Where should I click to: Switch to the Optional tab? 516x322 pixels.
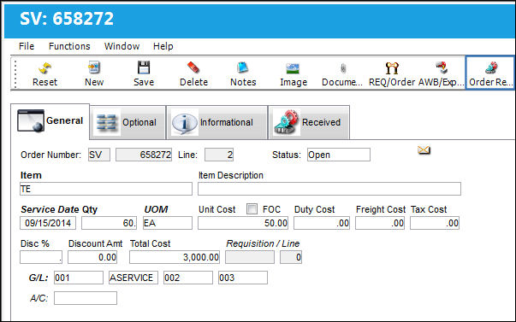pyautogui.click(x=128, y=122)
